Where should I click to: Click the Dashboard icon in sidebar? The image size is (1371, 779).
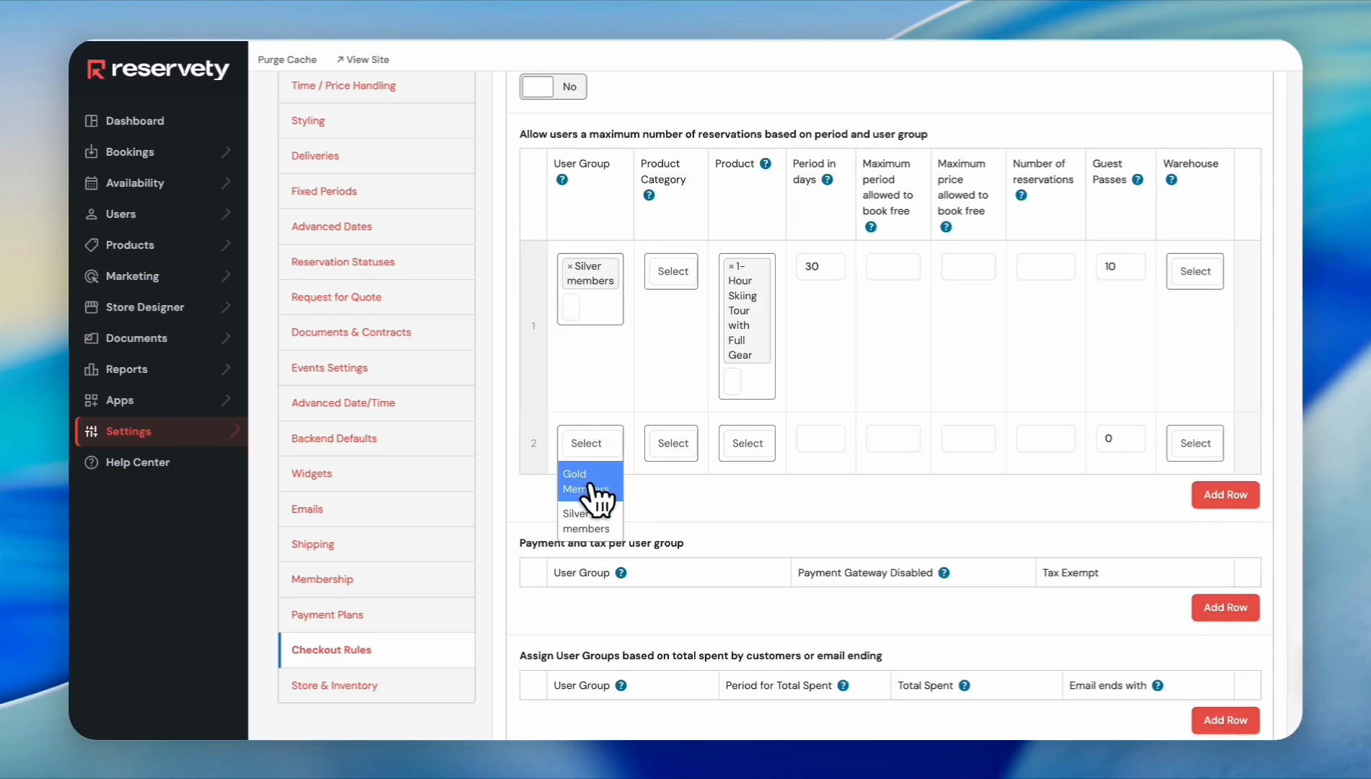91,121
